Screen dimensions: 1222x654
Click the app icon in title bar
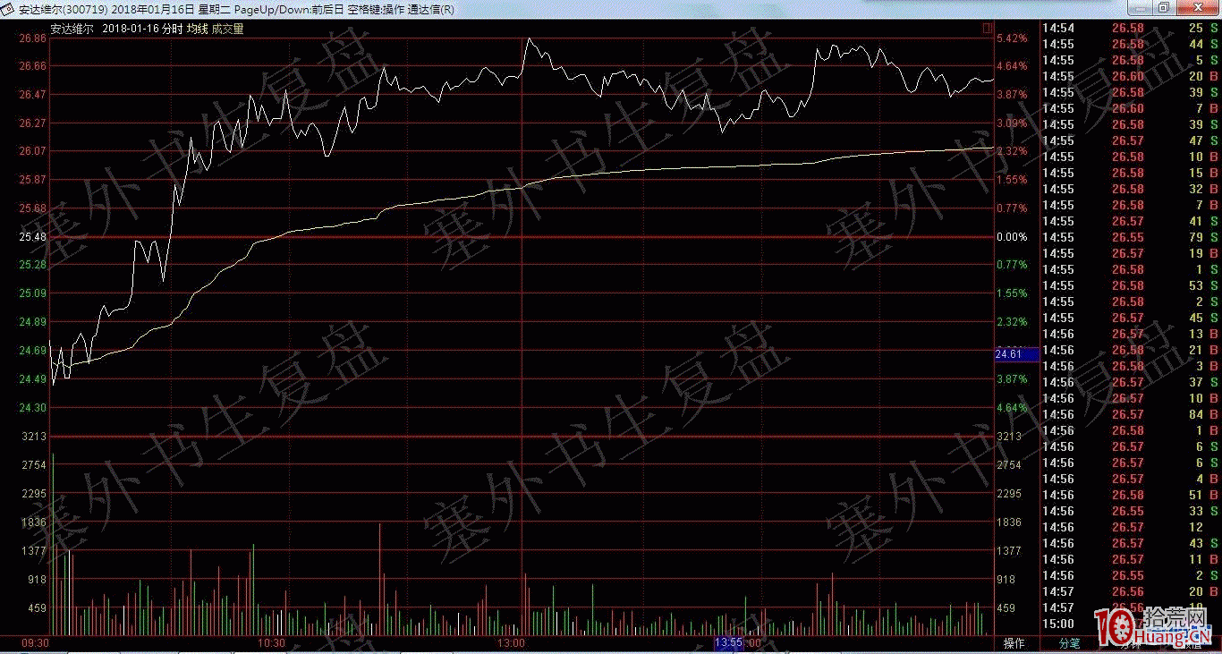click(8, 8)
